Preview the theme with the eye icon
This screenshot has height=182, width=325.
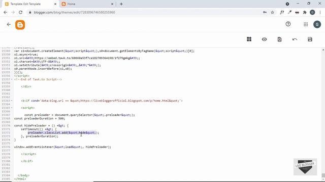tap(264, 39)
